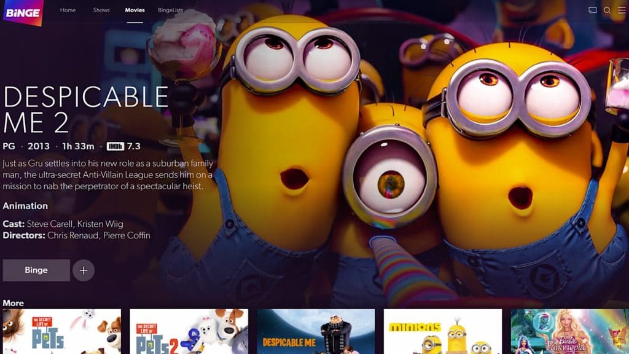Click the Animation genre label

click(x=25, y=206)
